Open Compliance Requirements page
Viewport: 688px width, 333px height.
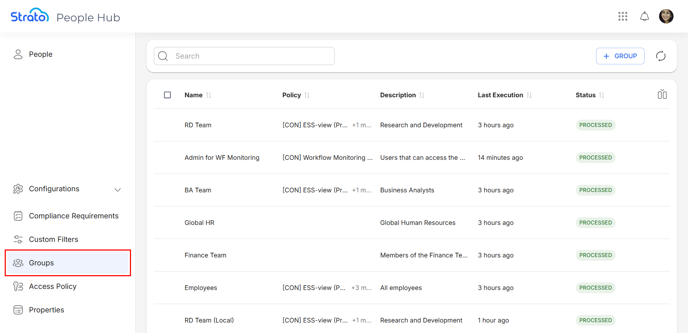pyautogui.click(x=73, y=216)
